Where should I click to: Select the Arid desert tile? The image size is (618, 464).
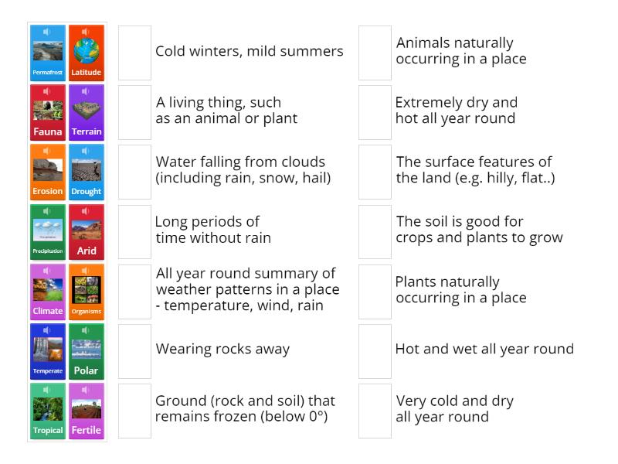coord(87,230)
